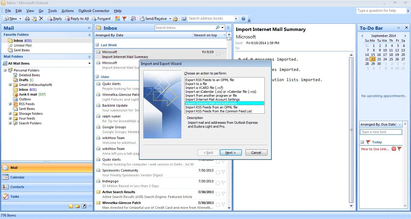
Task: Collapse the Today task group
Action: click(x=362, y=142)
